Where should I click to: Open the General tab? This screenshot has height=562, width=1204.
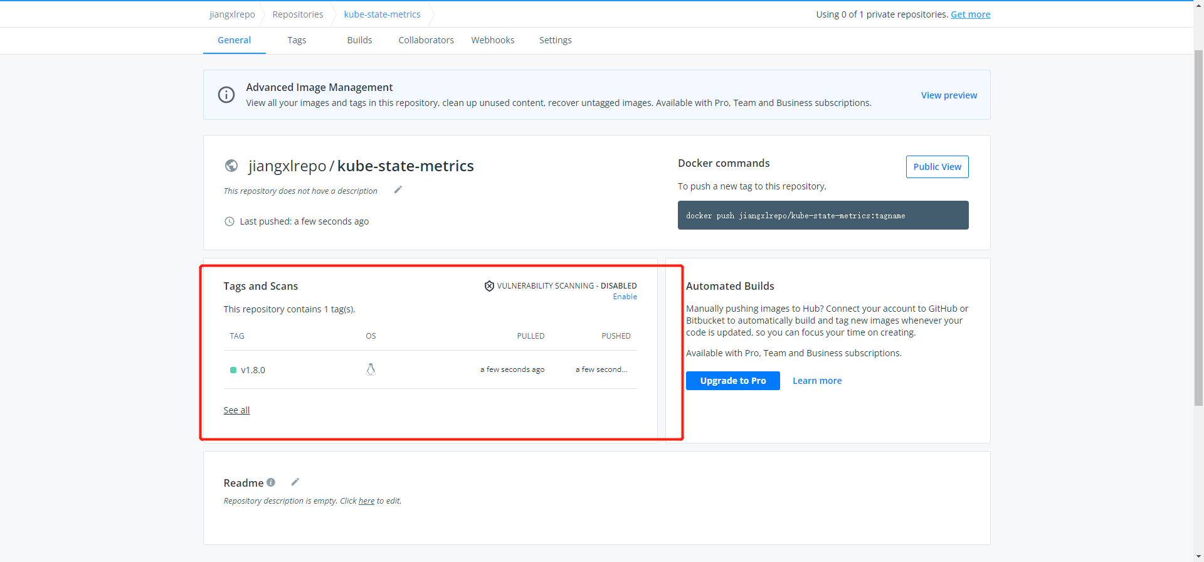click(234, 40)
